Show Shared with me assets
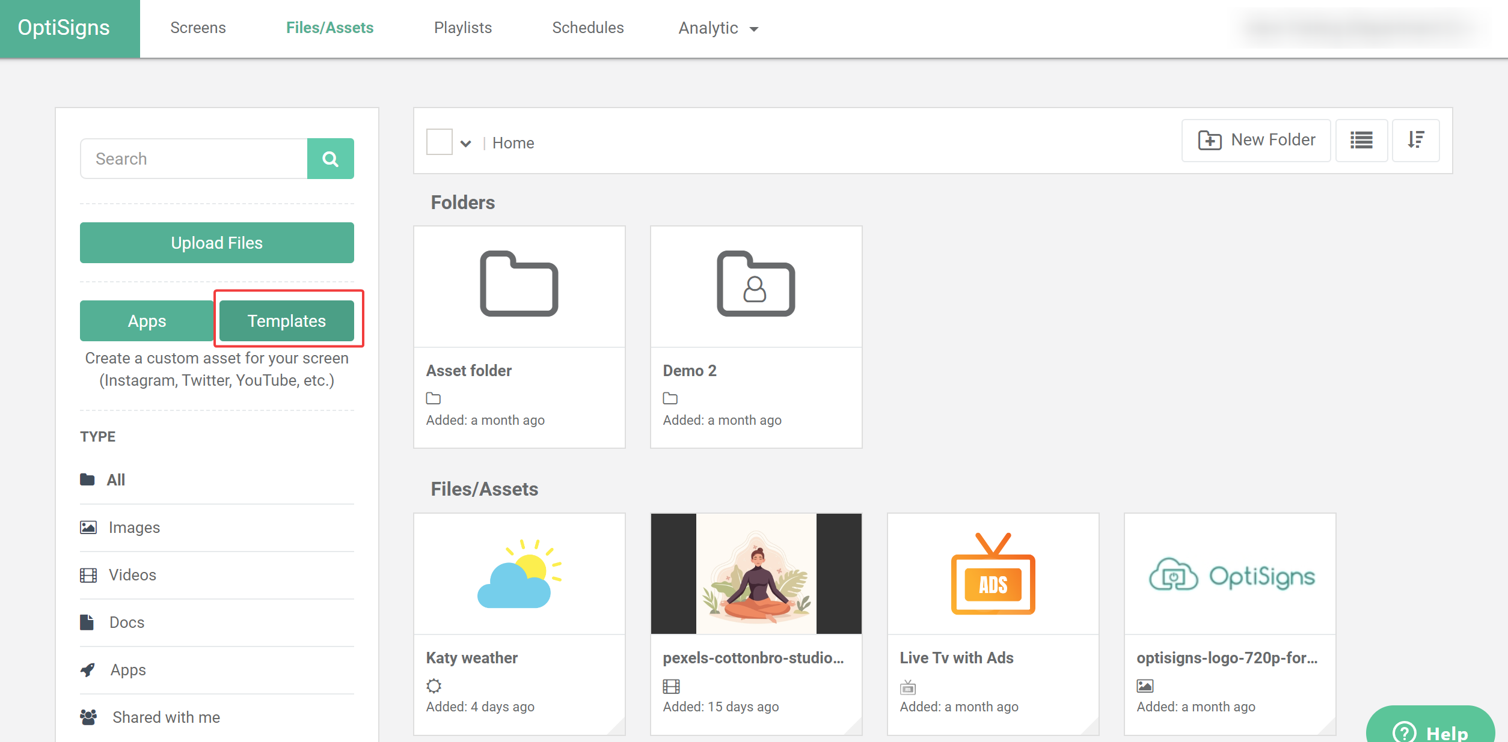Screen dimensions: 1508x742 (x=166, y=717)
